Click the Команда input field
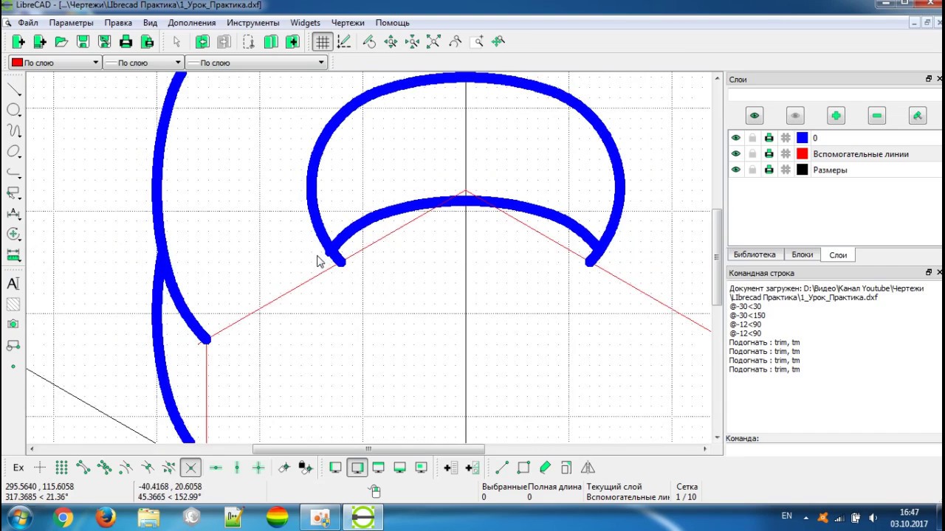This screenshot has height=531, width=945. (834, 449)
